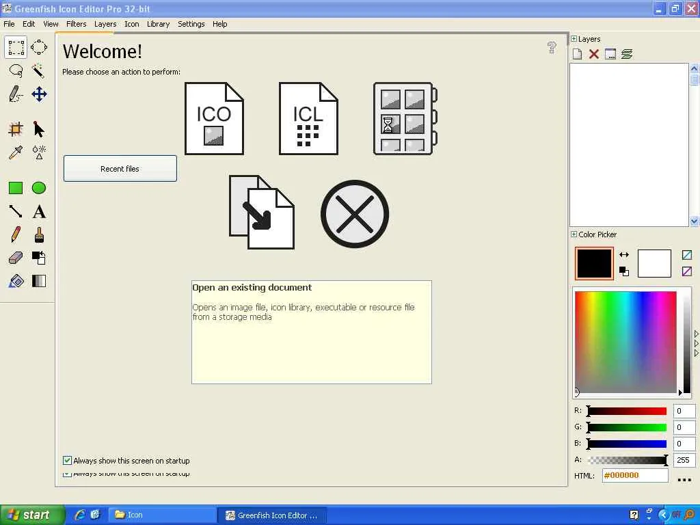Click the blue B channel slider
700x525 pixels.
628,443
